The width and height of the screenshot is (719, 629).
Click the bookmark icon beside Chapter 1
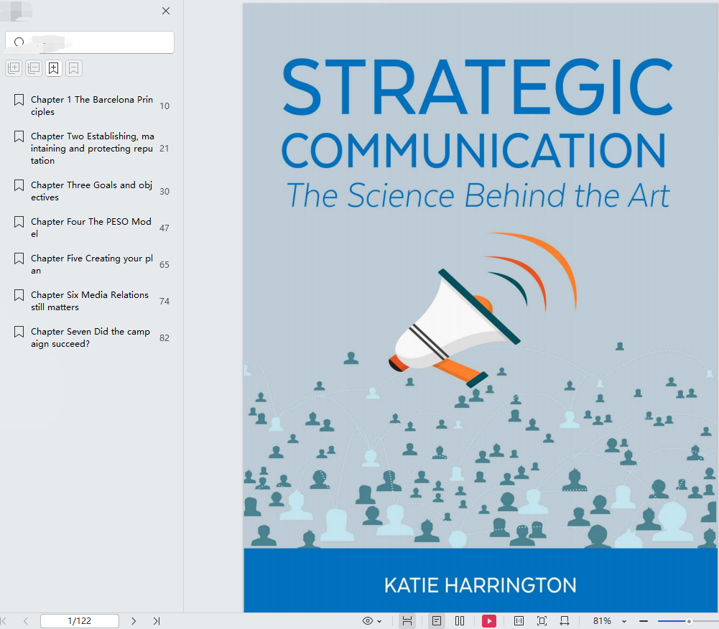coord(19,100)
